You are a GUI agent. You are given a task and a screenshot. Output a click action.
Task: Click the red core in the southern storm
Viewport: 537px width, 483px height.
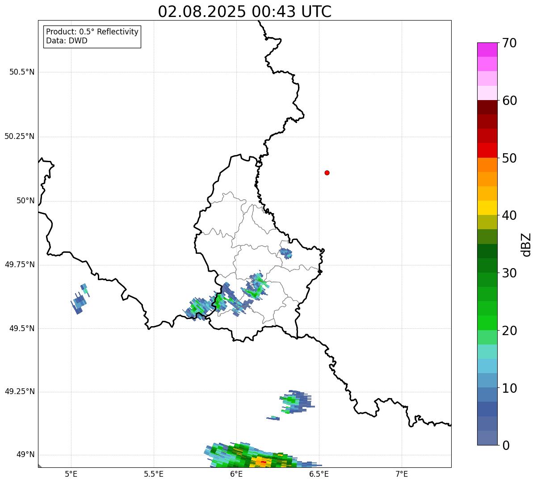[264, 462]
